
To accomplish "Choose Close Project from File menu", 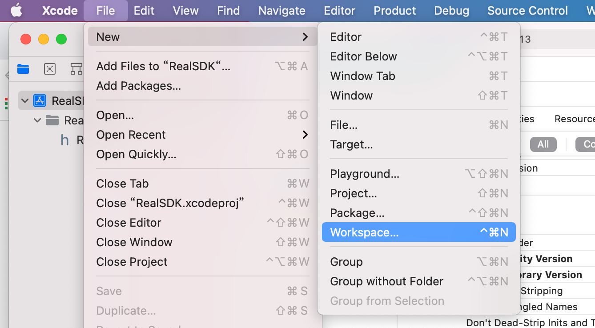I will 132,262.
